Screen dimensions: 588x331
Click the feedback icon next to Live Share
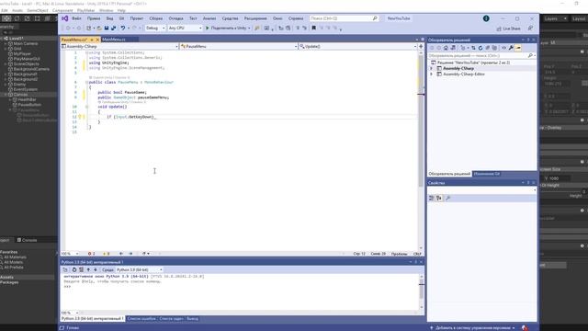(530, 29)
